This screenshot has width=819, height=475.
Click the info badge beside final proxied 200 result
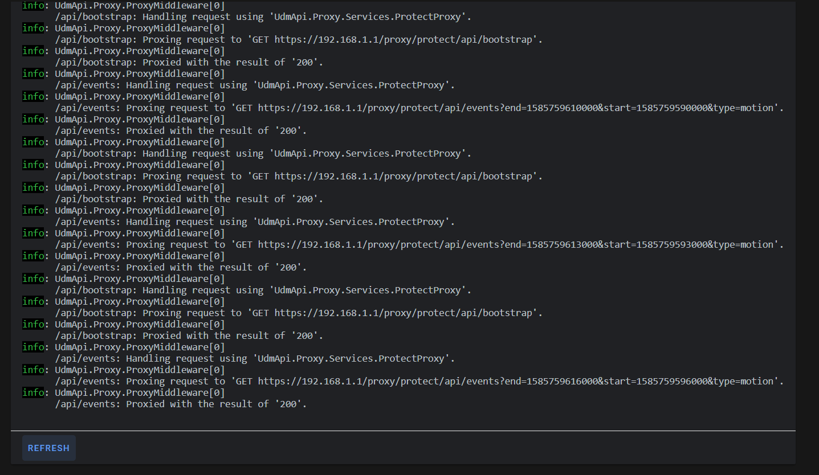33,392
